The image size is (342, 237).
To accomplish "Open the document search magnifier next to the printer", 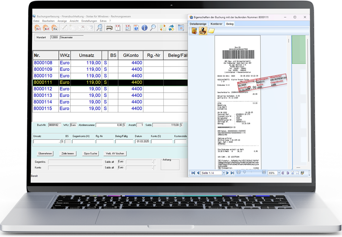I will [100, 28].
